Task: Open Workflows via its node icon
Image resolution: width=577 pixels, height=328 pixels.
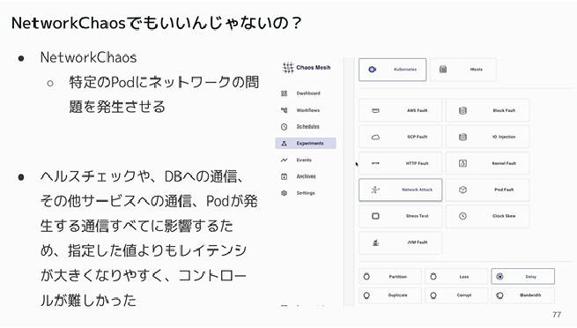Action: (x=284, y=110)
